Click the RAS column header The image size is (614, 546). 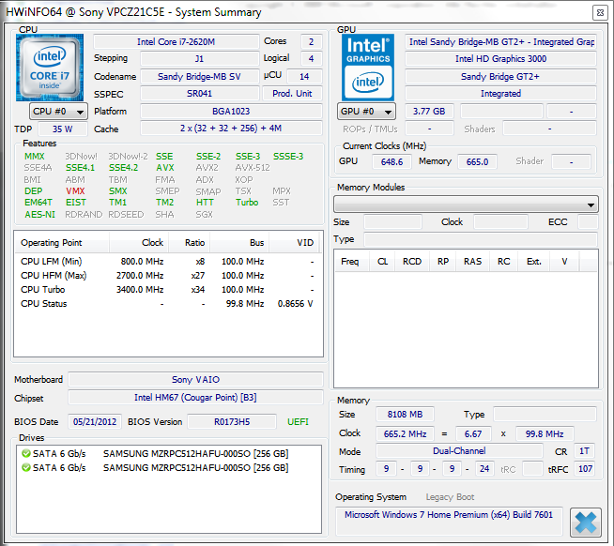(472, 262)
